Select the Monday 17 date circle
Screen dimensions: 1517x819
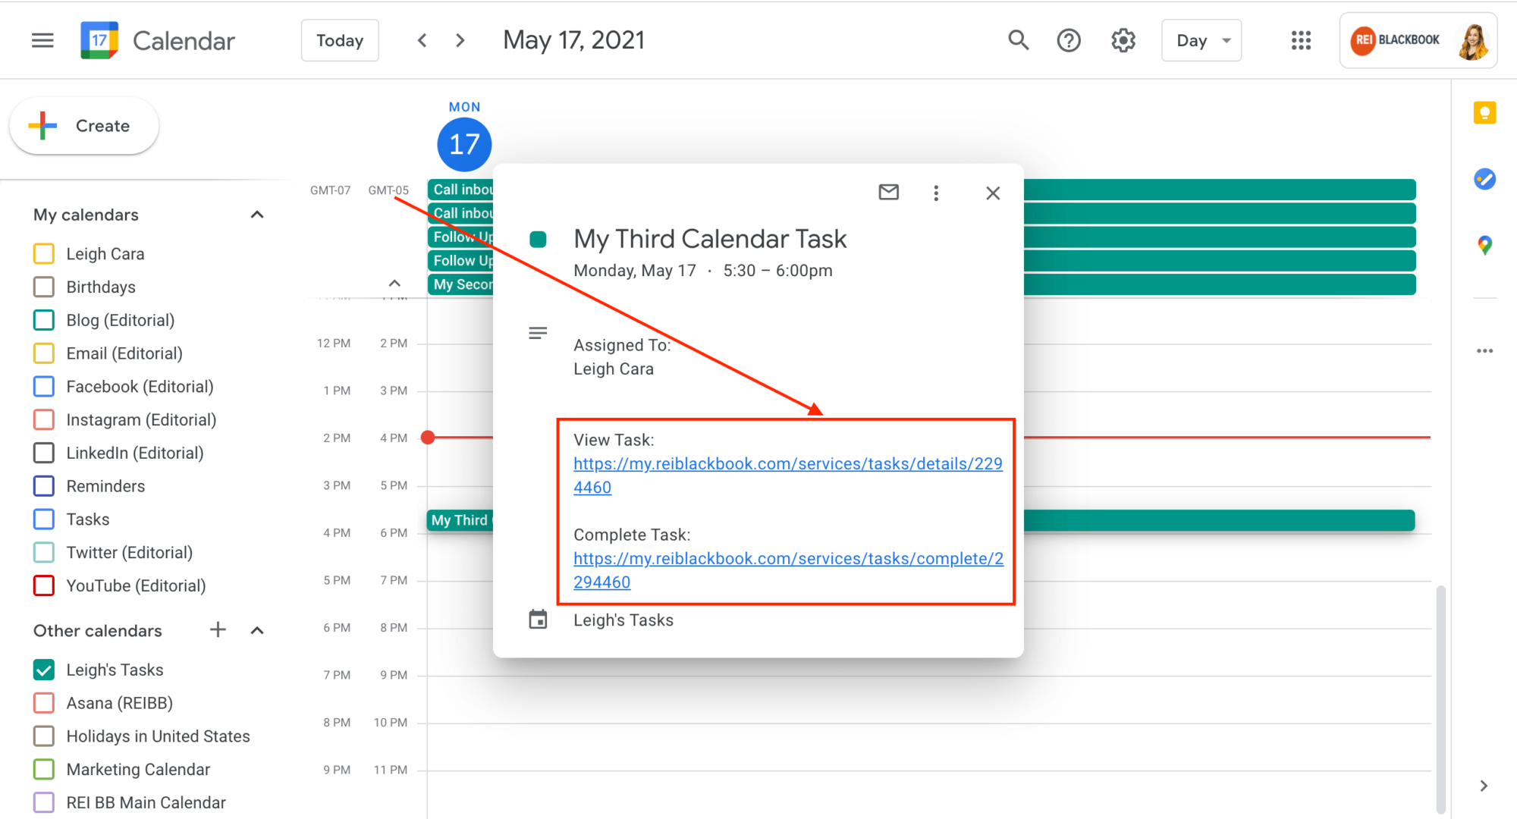(464, 144)
